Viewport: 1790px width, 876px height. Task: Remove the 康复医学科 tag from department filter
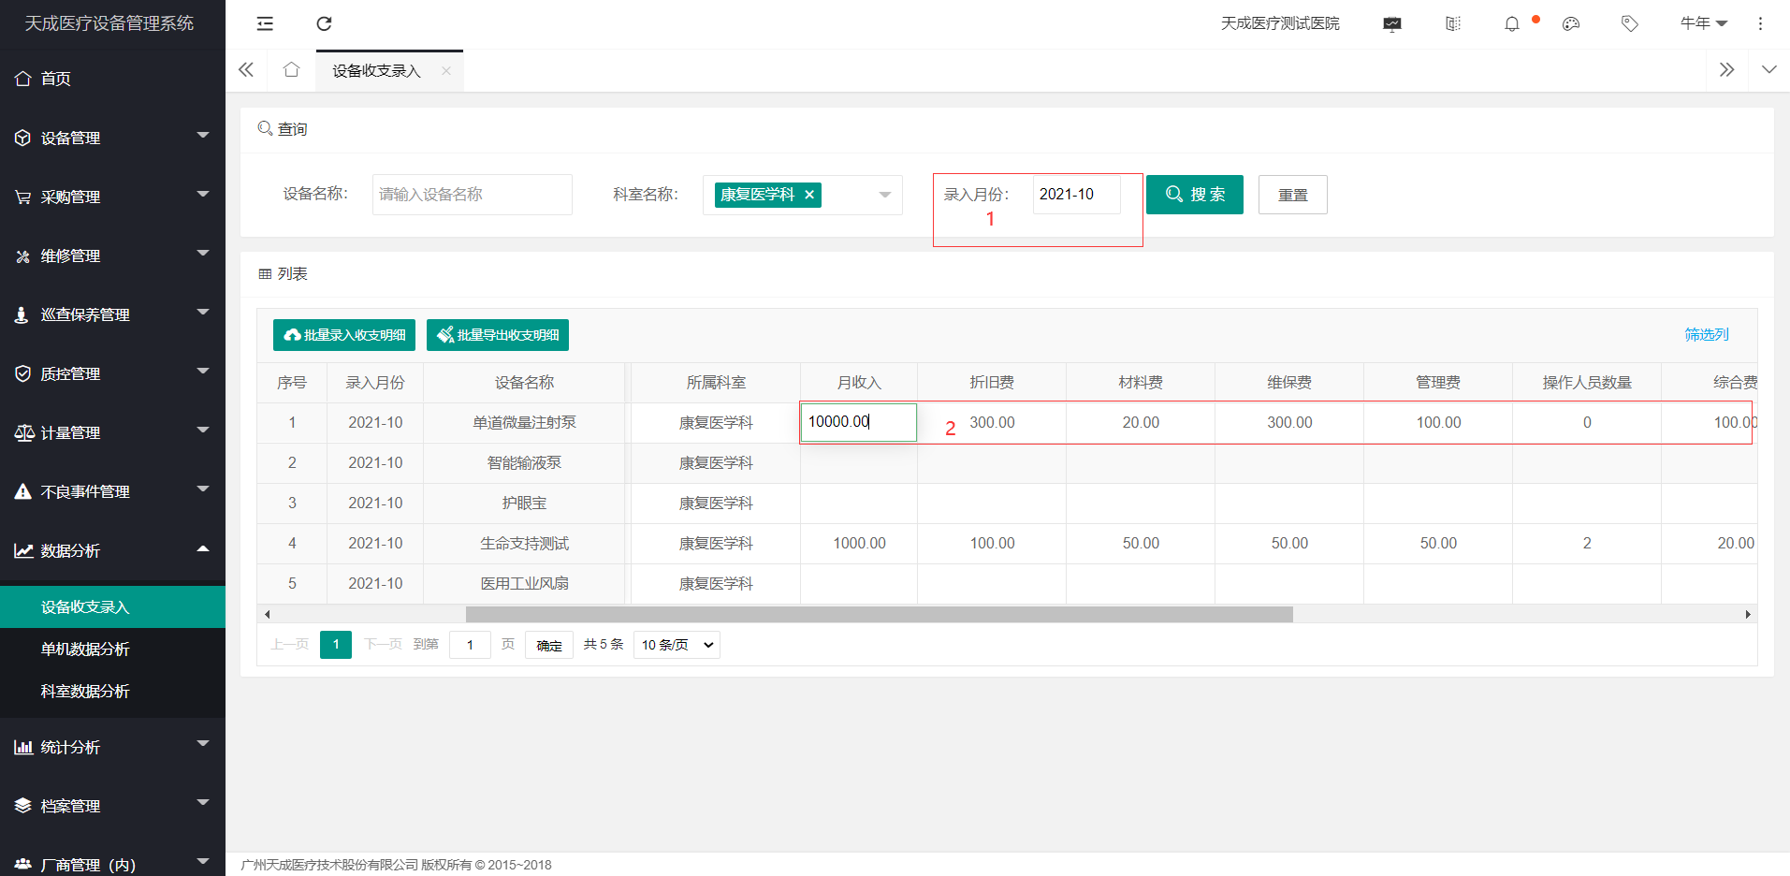coord(809,195)
